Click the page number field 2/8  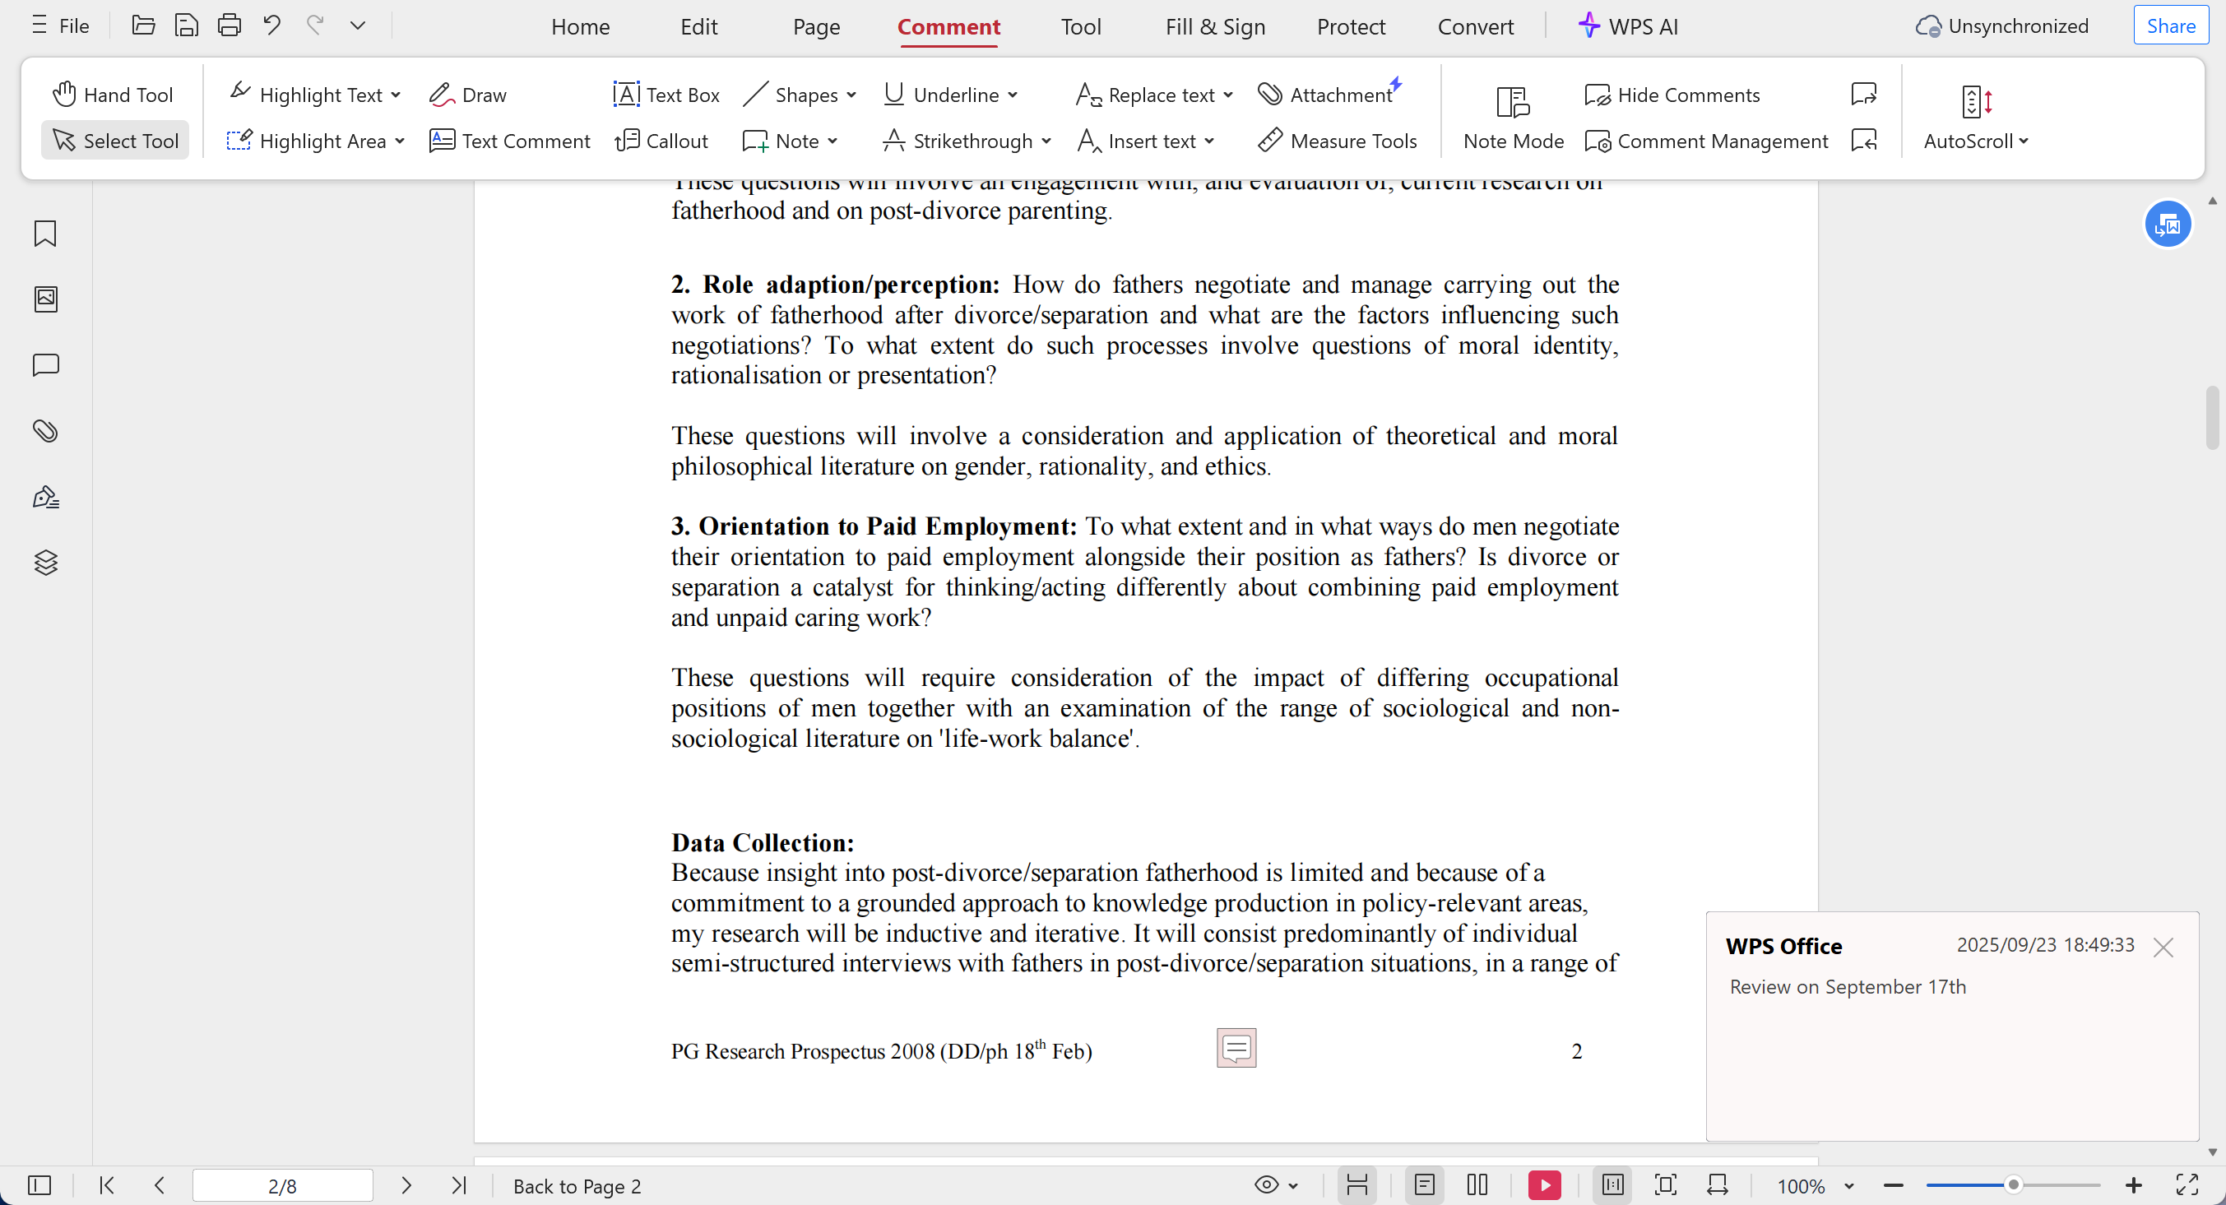pos(283,1185)
